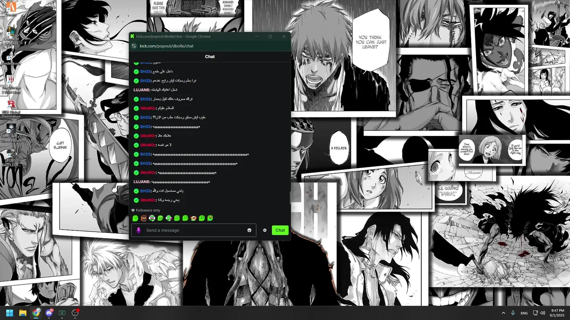Click the Followers only label

(x=148, y=210)
